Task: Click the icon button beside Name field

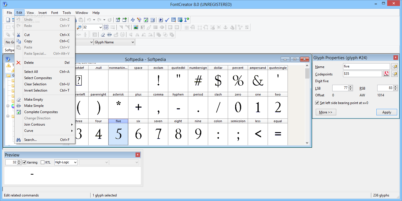Action: point(394,67)
